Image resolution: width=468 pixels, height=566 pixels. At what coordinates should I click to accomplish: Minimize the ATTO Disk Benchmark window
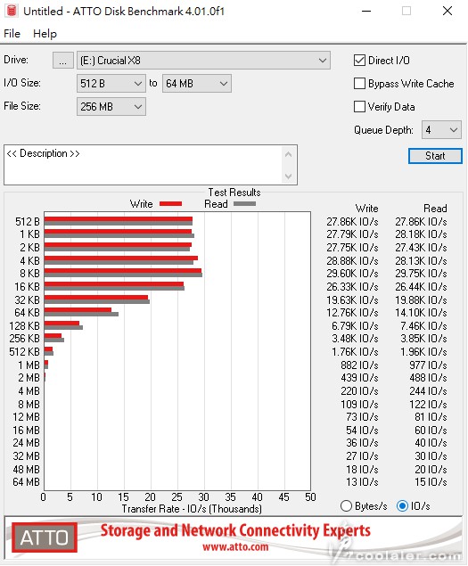(366, 12)
